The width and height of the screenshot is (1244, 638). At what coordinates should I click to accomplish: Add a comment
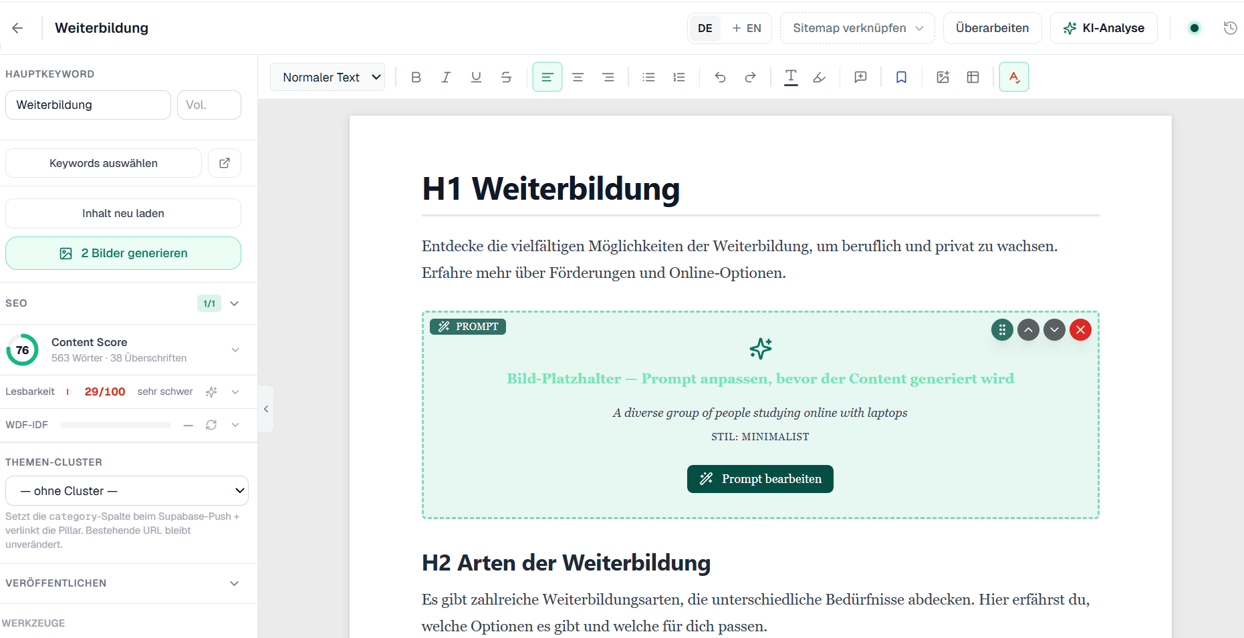[x=860, y=77]
